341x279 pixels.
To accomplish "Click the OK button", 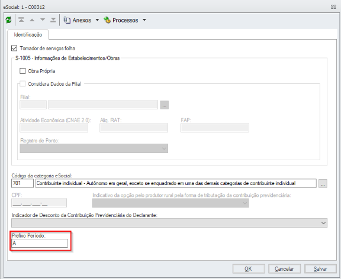I will pyautogui.click(x=249, y=269).
